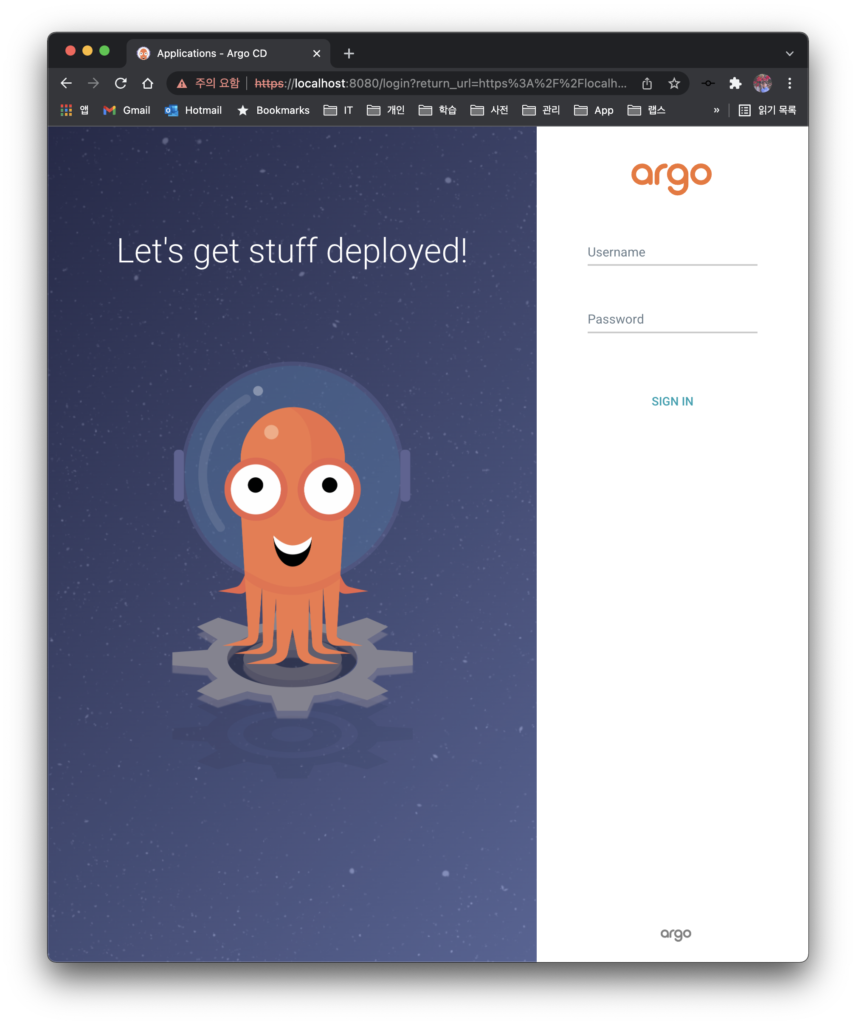Click the profile avatar icon
Screen dimensions: 856x1025
pyautogui.click(x=762, y=83)
